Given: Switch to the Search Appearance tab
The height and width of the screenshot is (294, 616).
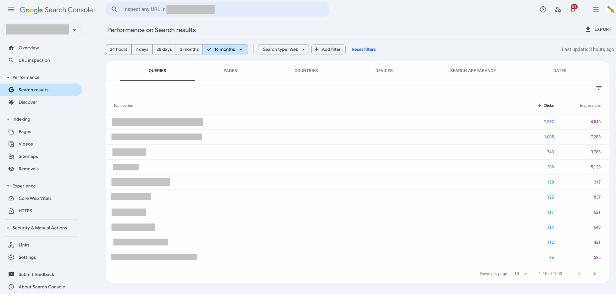Looking at the screenshot, I should click(x=473, y=70).
